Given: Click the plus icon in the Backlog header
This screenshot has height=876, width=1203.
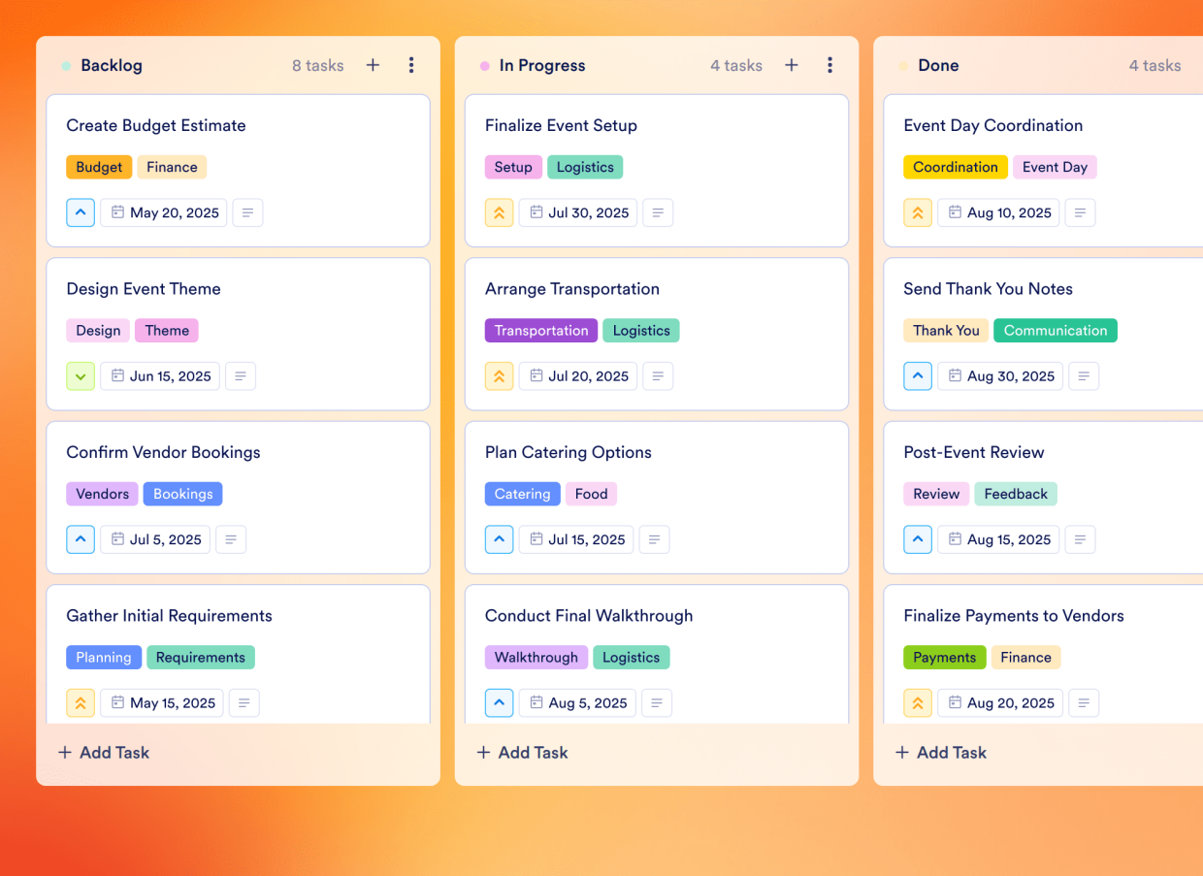Looking at the screenshot, I should pyautogui.click(x=373, y=65).
